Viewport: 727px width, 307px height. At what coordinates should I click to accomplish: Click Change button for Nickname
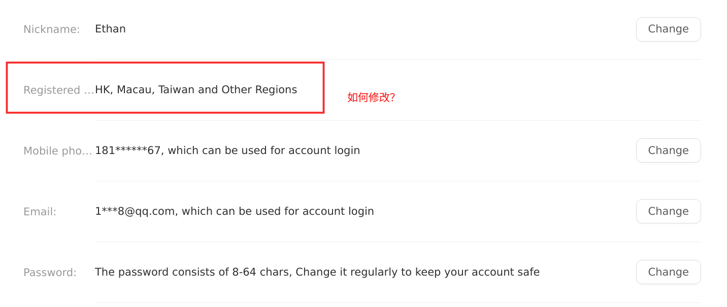tap(668, 29)
